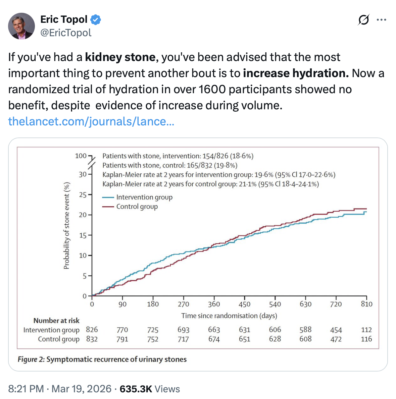Screen dimensions: 396x399
Task: Click the 'Time since randomisation (days)' axis label
Action: [229, 316]
